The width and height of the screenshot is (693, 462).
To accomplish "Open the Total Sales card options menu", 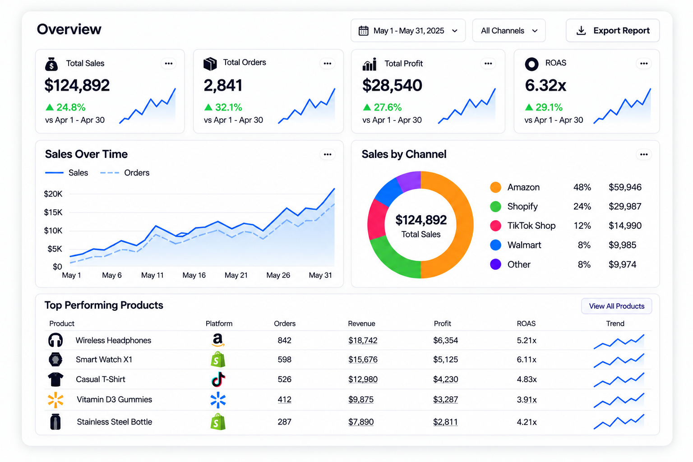I will [169, 64].
